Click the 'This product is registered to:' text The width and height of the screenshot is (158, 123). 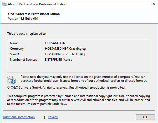(27, 34)
